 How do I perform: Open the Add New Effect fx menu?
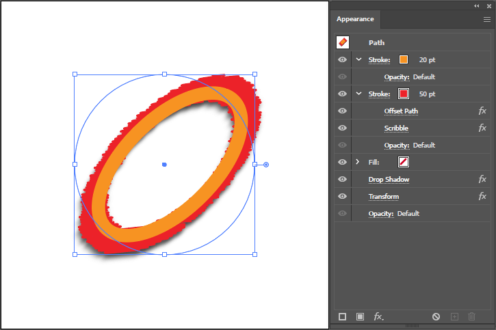(x=378, y=316)
